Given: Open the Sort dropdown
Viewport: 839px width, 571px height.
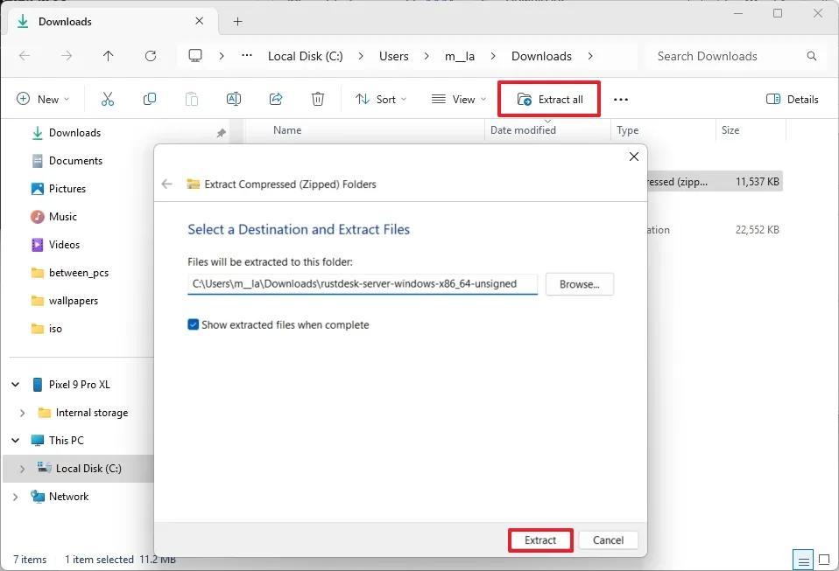Looking at the screenshot, I should click(380, 99).
